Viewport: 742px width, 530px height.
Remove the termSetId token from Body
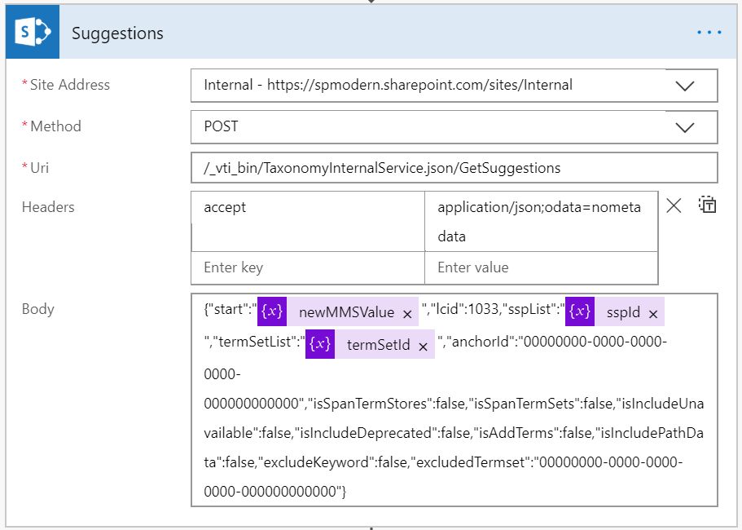pyautogui.click(x=423, y=347)
